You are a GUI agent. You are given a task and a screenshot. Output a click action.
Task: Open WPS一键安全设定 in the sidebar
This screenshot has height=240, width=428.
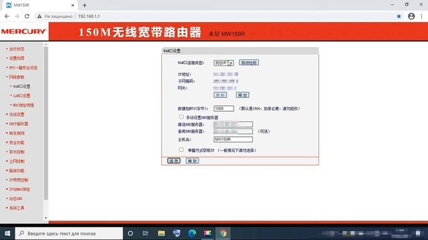click(23, 68)
